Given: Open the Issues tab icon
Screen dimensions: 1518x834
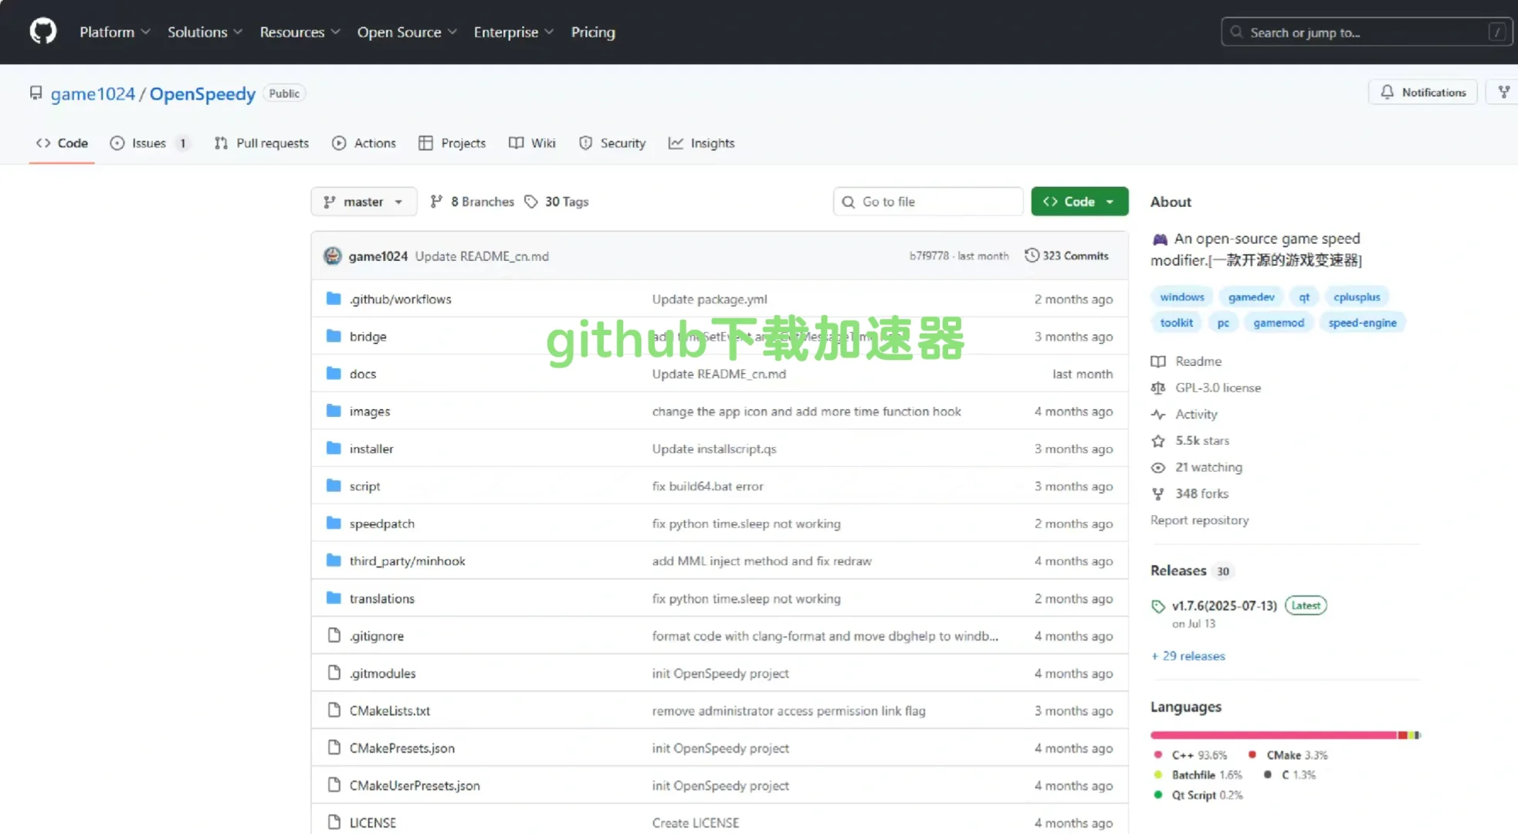Looking at the screenshot, I should point(117,143).
